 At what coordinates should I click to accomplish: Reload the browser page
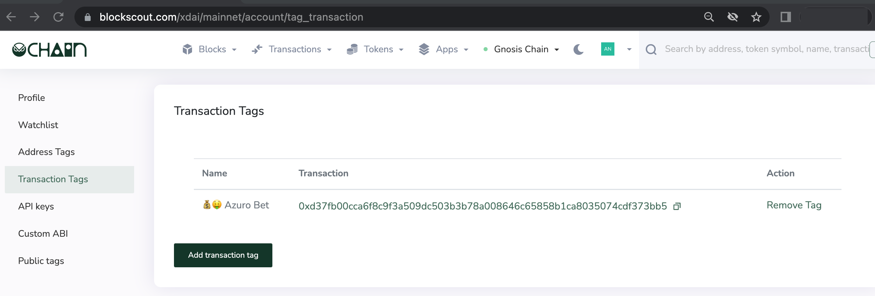[x=58, y=17]
